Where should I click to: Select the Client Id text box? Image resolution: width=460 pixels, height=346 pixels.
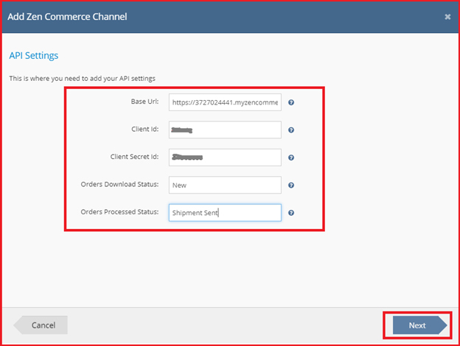coord(225,130)
